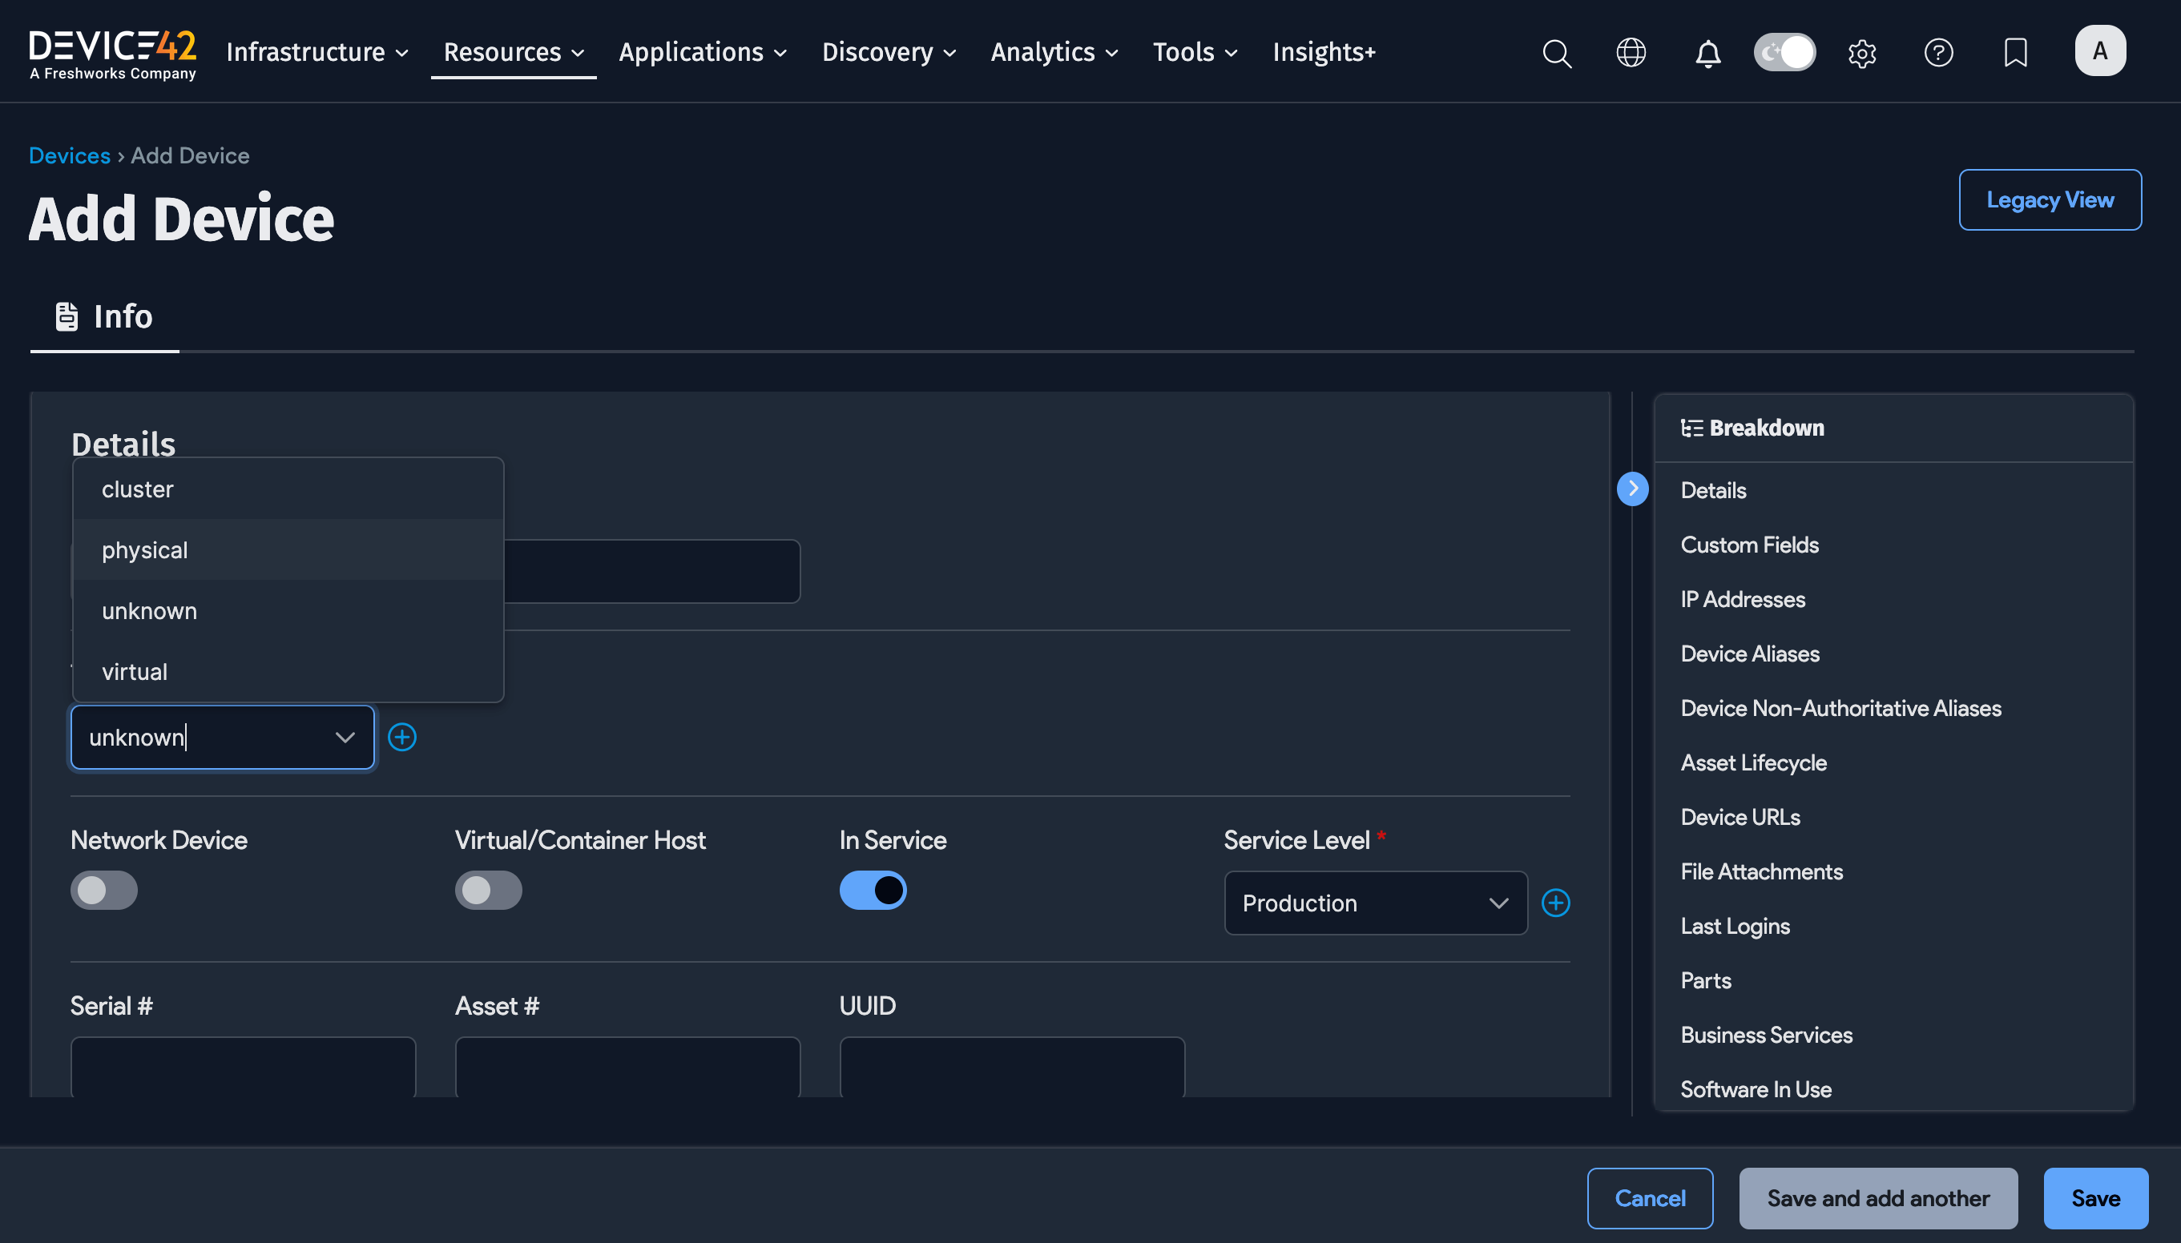The width and height of the screenshot is (2181, 1243).
Task: Select the Info tab
Action: click(105, 316)
